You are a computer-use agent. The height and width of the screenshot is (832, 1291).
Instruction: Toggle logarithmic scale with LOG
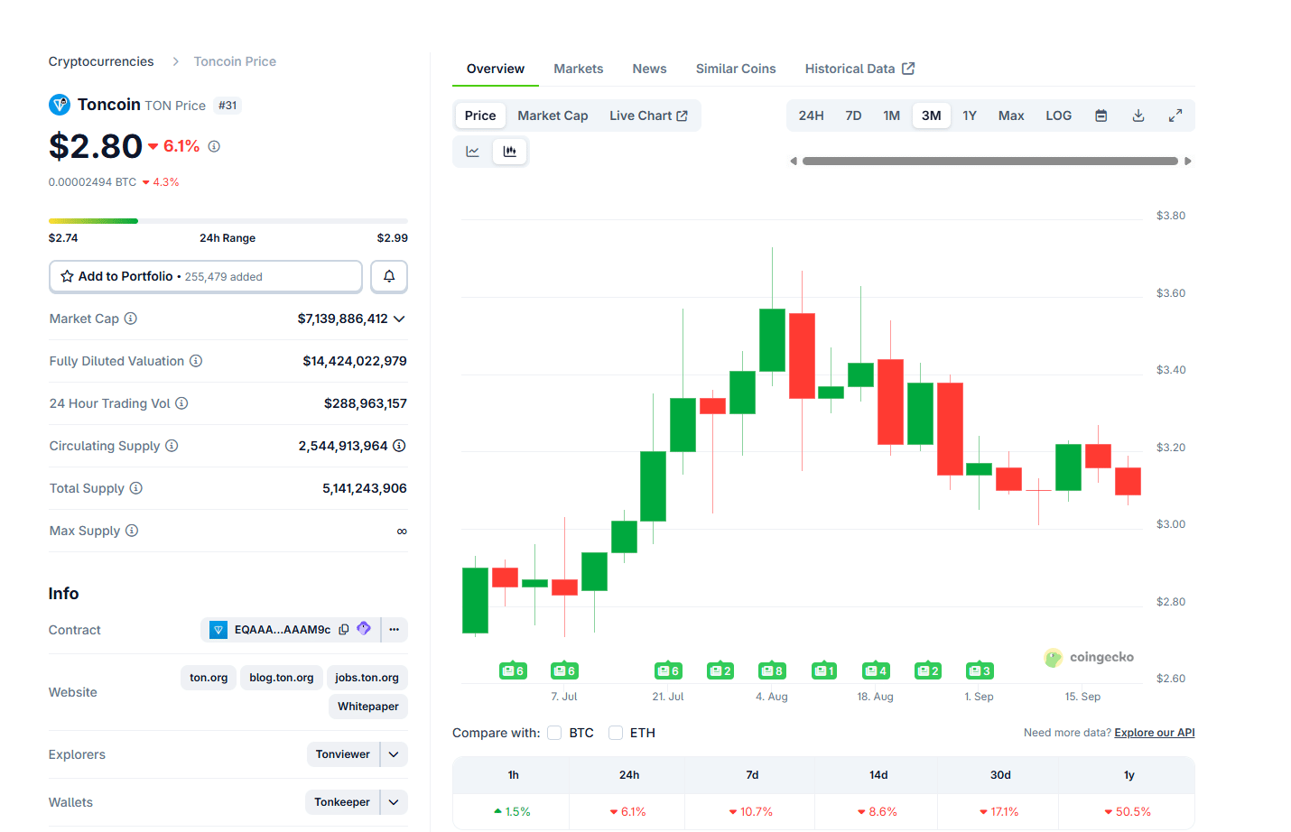(x=1058, y=116)
